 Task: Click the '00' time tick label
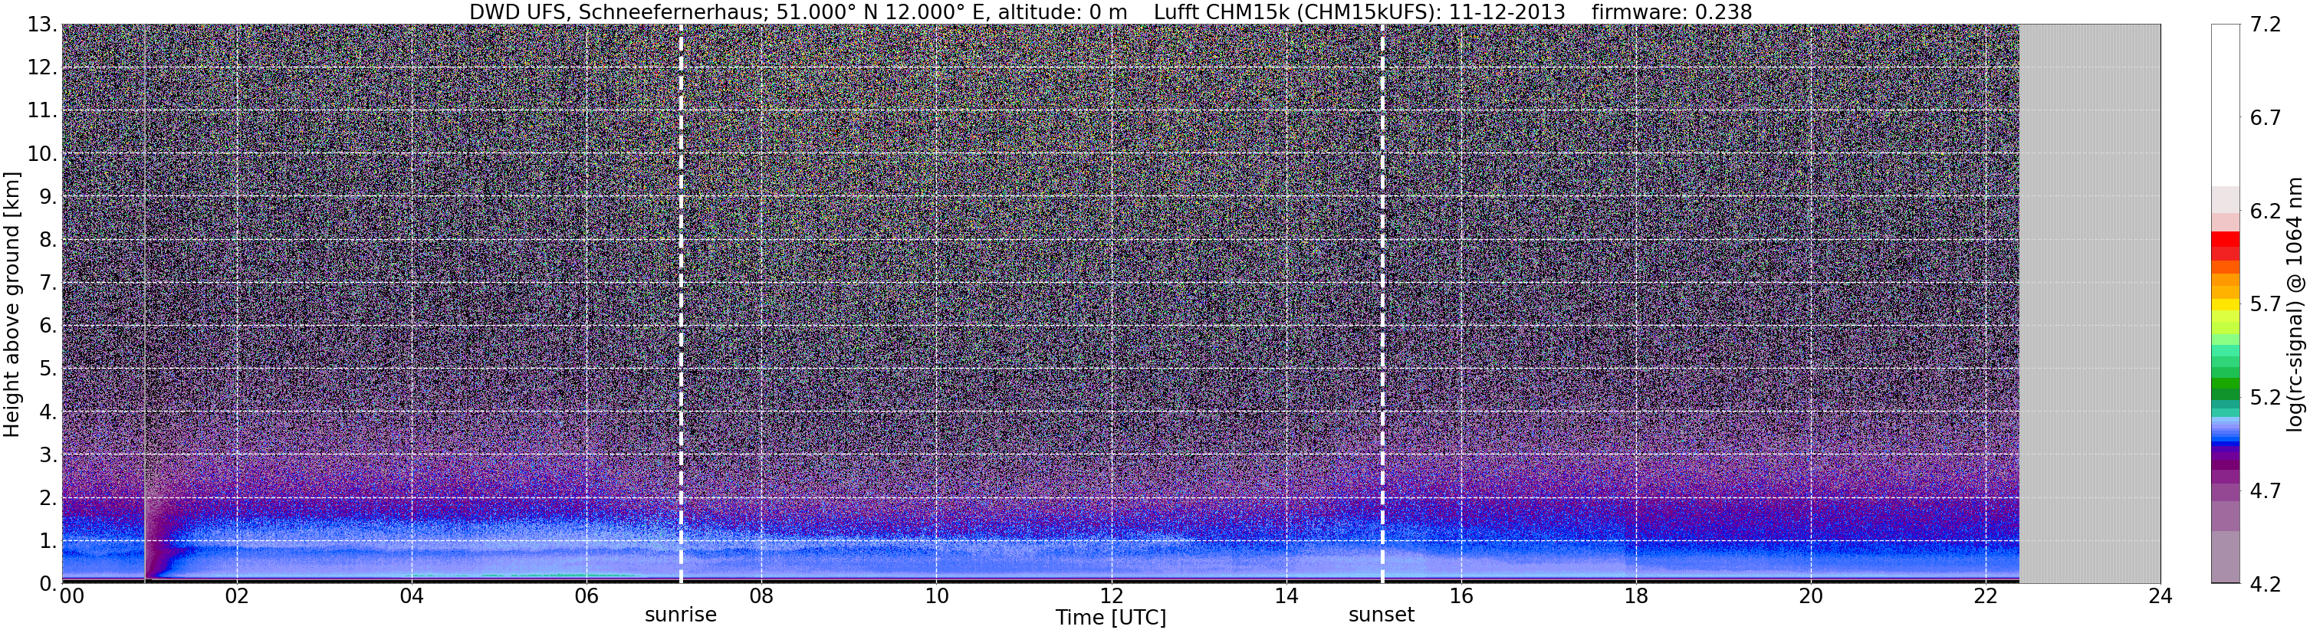[x=72, y=597]
